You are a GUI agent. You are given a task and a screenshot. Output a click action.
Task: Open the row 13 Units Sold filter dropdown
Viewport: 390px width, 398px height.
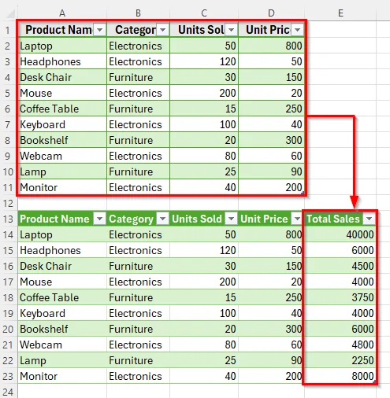click(231, 219)
